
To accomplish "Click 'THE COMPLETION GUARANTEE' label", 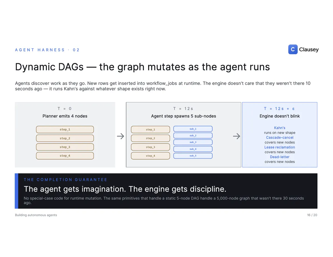I will point(65,180).
